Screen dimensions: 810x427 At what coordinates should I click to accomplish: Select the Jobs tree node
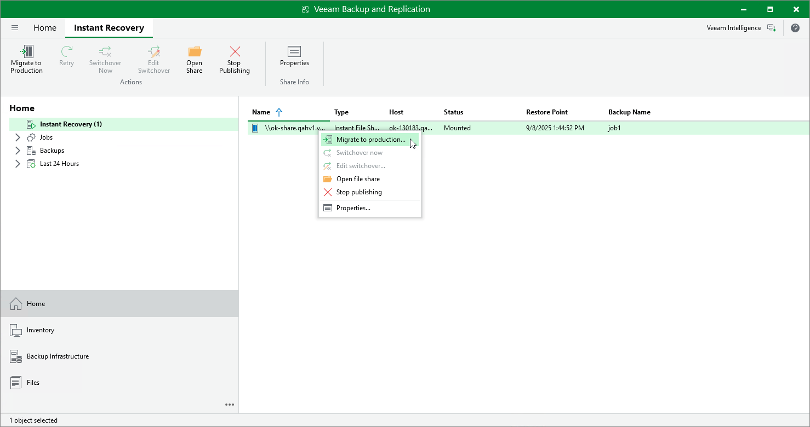point(46,137)
